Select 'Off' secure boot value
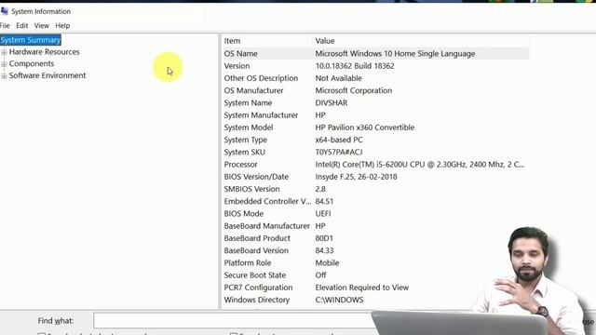 pyautogui.click(x=320, y=275)
